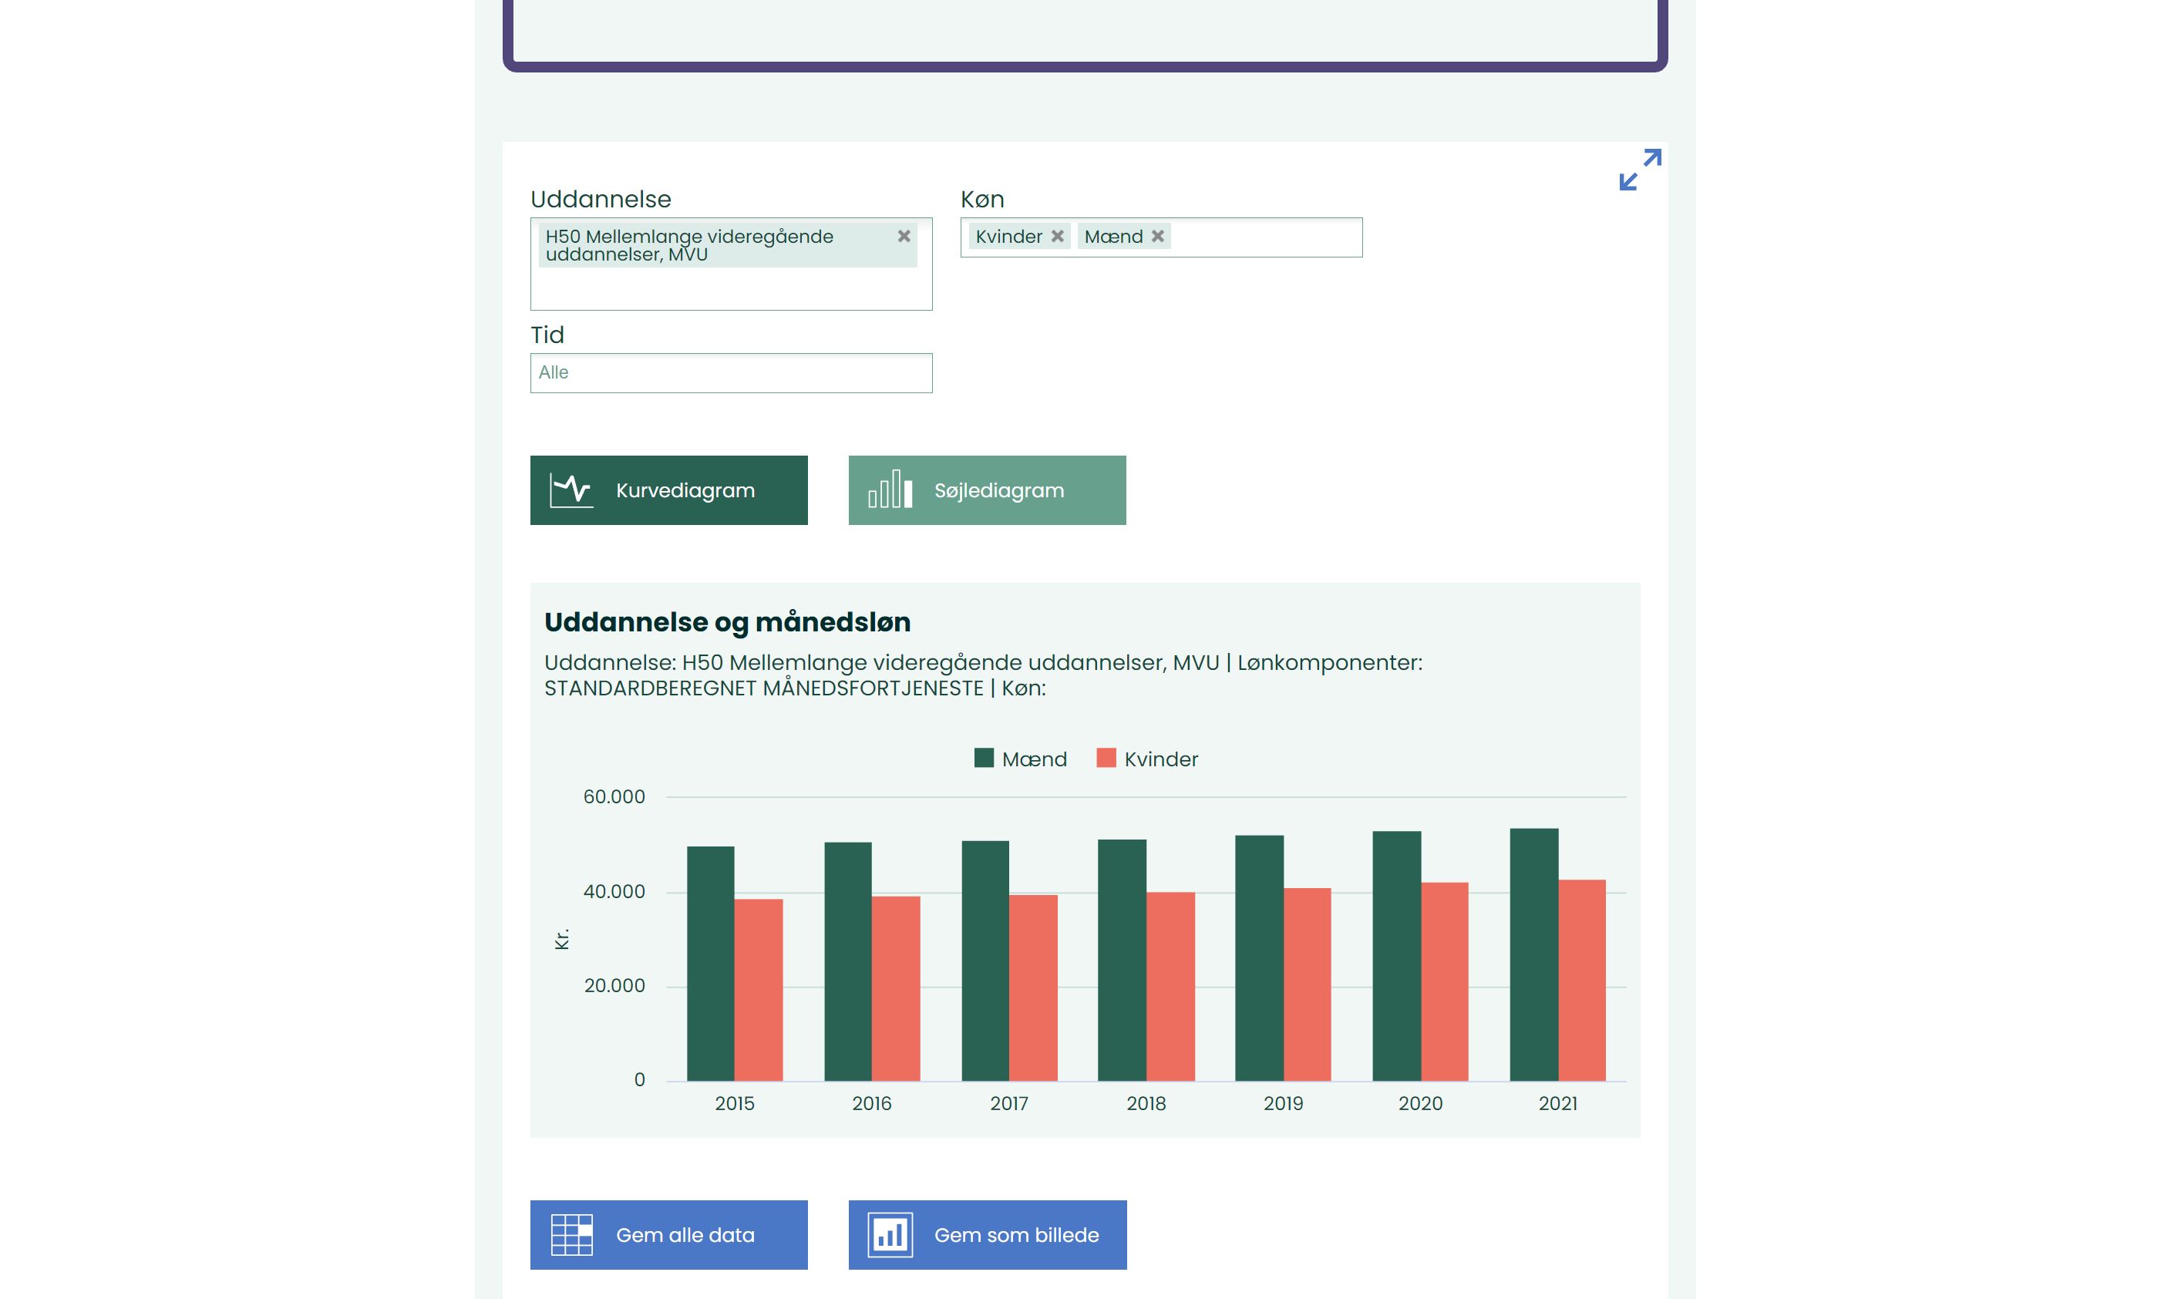Remove the H50 Mellemlange uddannelse tag

904,237
